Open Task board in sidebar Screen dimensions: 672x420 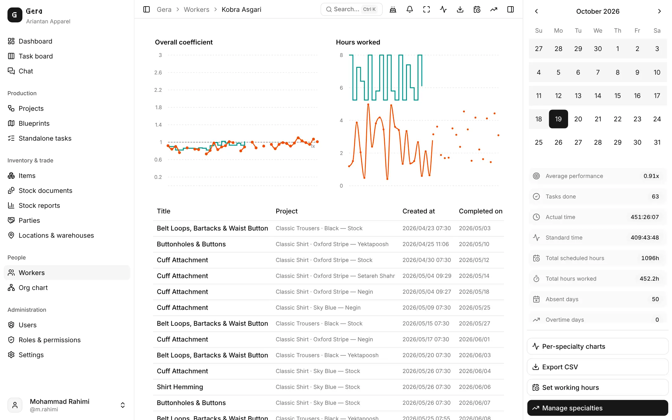pos(67,56)
